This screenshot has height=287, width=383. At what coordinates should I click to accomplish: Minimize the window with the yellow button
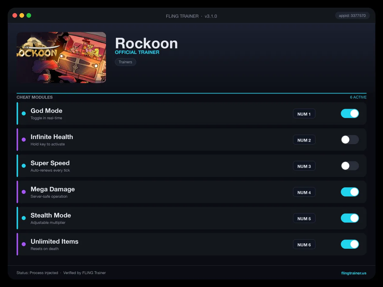pos(22,15)
